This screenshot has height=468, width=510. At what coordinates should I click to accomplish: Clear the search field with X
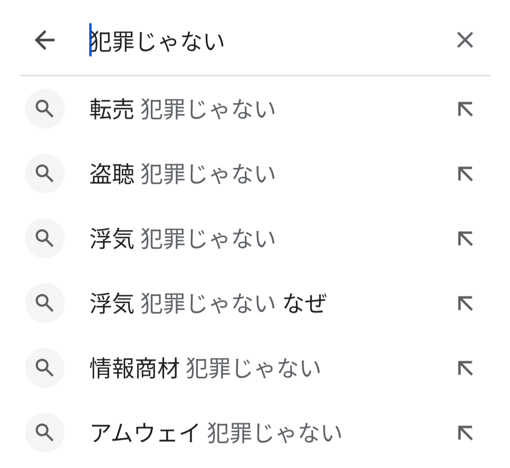pyautogui.click(x=465, y=41)
